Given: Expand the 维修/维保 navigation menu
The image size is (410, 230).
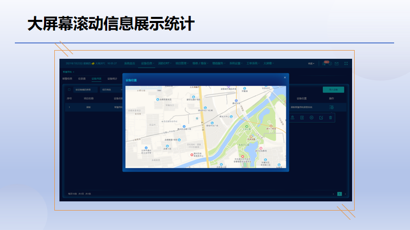Looking at the screenshot, I should tap(200, 63).
